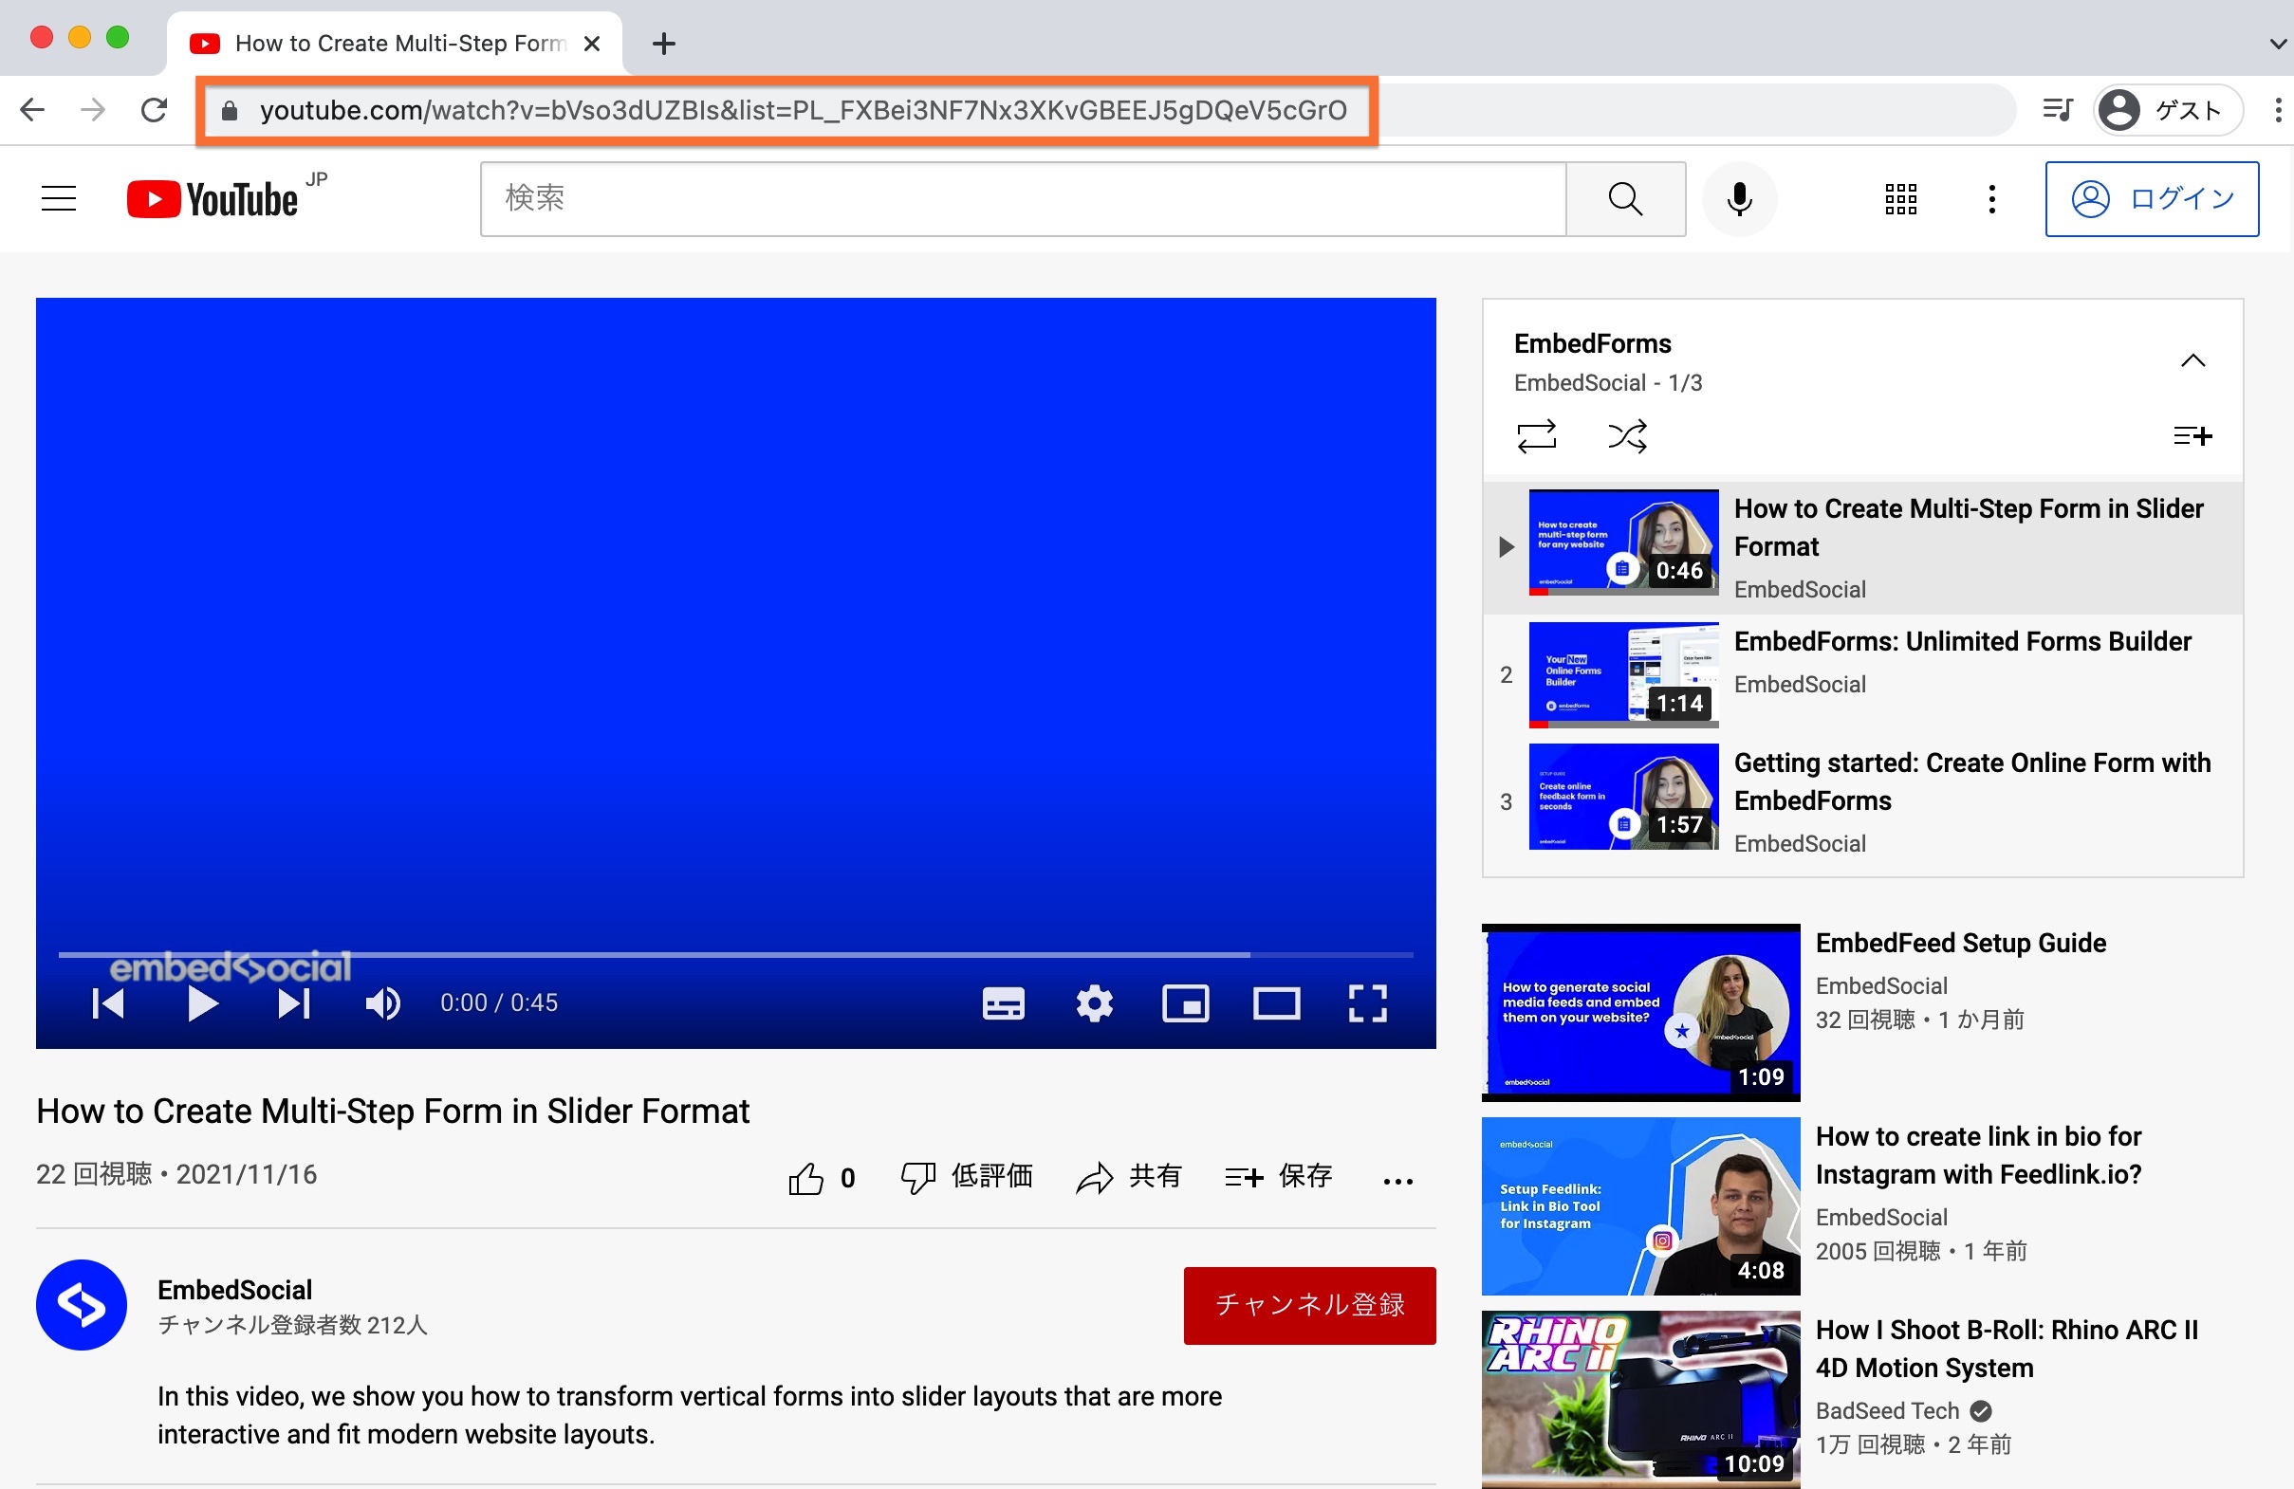This screenshot has height=1489, width=2294.
Task: Click the 0:46 playlist thumbnail
Action: [x=1623, y=542]
